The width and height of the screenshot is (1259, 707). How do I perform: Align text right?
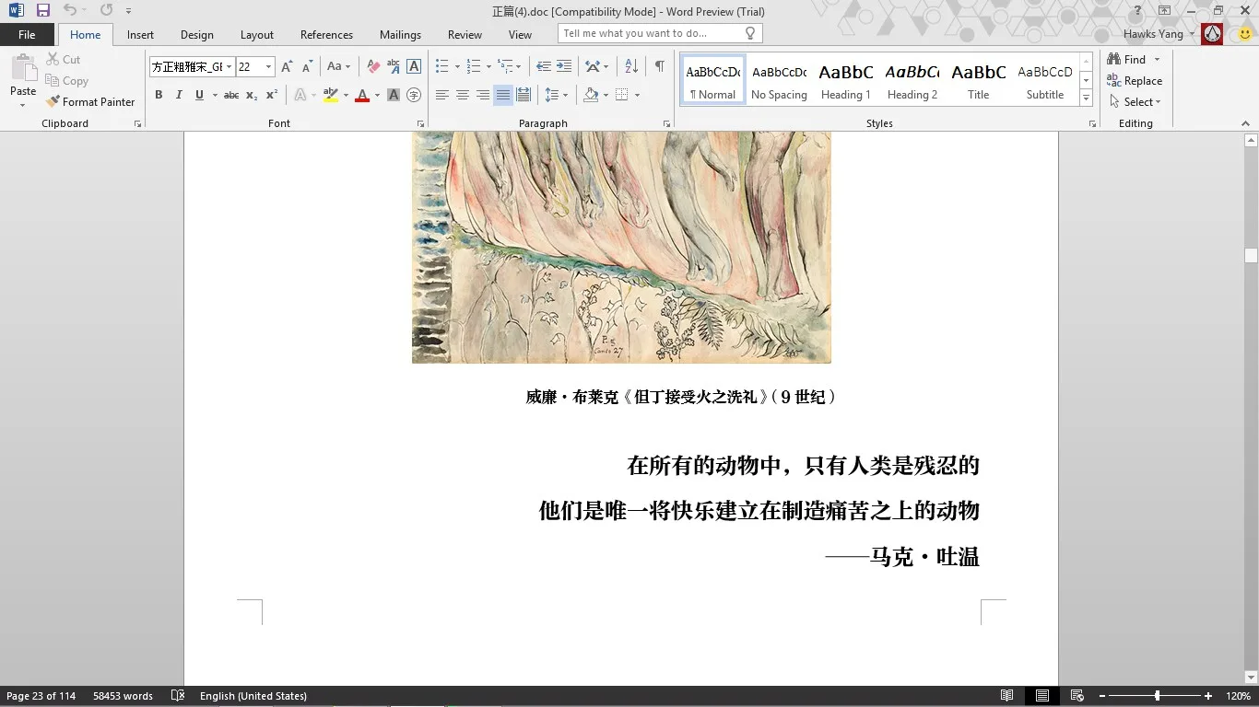[483, 95]
